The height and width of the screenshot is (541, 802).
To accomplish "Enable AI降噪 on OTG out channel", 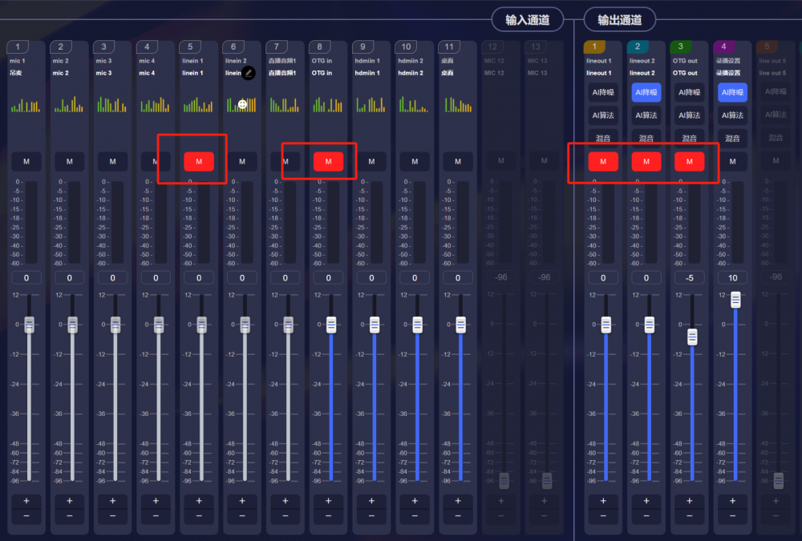I will (689, 93).
